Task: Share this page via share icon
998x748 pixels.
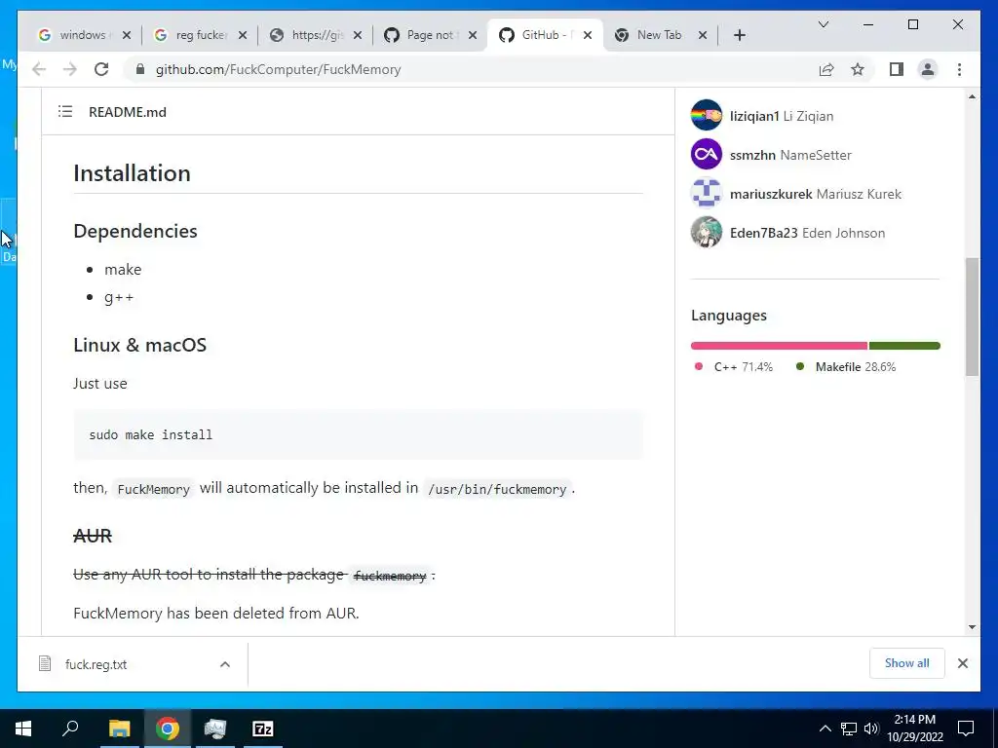Action: pyautogui.click(x=826, y=69)
